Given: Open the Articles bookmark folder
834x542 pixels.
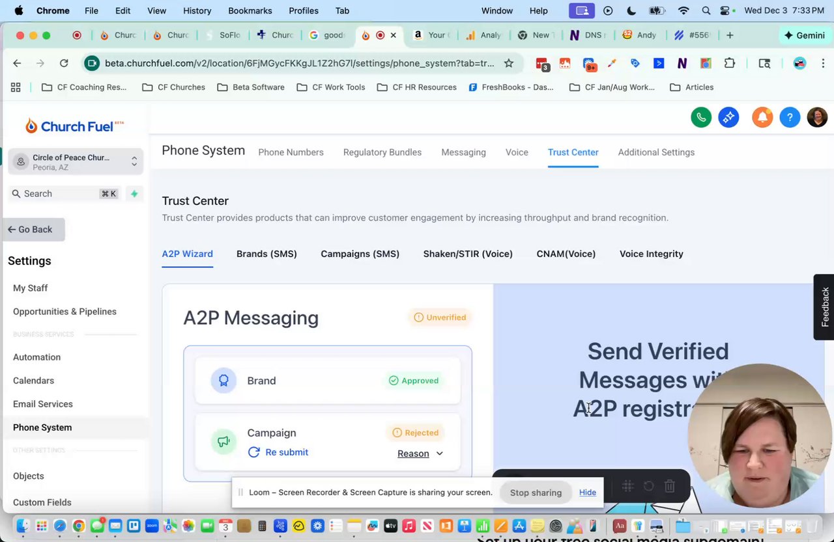Looking at the screenshot, I should click(x=692, y=87).
